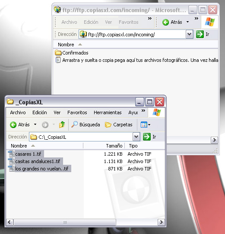Click the Búsqueda magnifier icon
Viewport: 225px width, 234px height.
pos(74,124)
